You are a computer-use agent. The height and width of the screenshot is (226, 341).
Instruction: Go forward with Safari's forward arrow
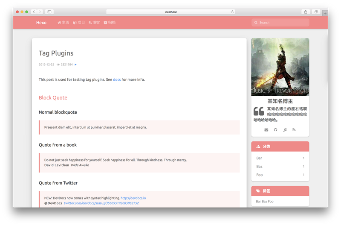click(40, 12)
